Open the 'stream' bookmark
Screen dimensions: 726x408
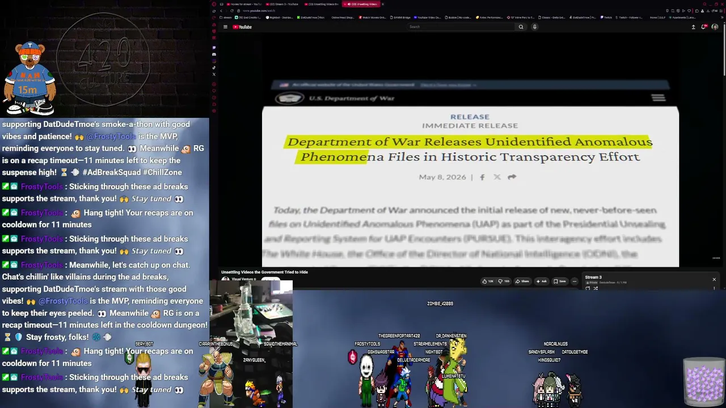click(x=226, y=18)
